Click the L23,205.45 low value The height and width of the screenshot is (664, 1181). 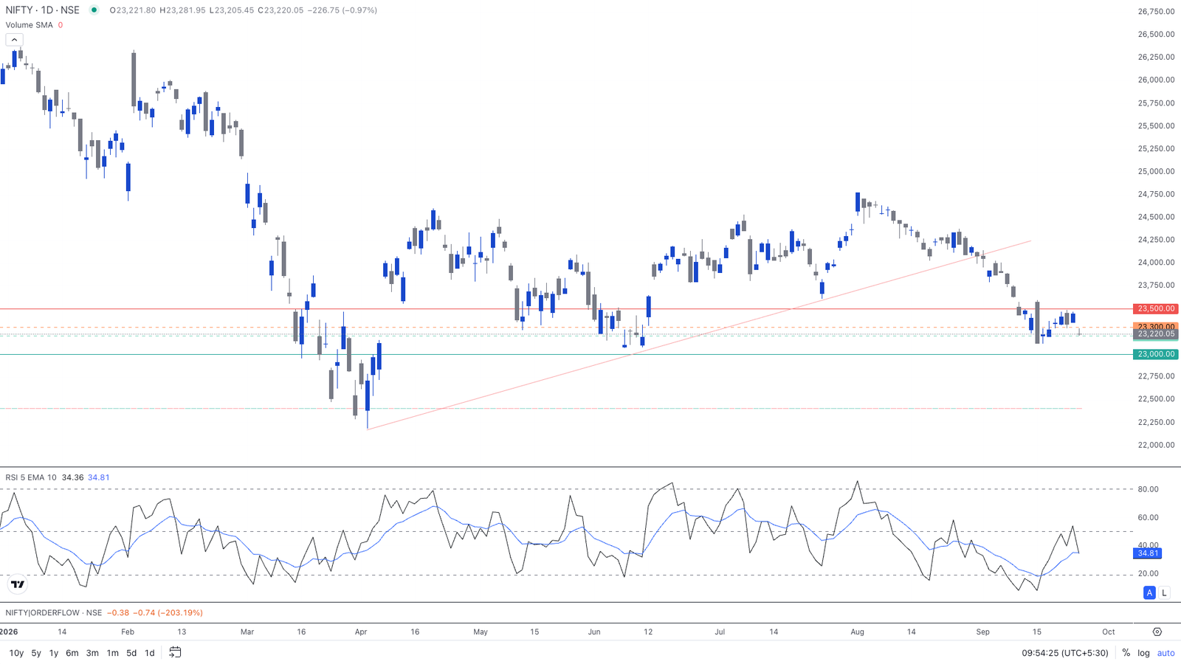(x=231, y=10)
